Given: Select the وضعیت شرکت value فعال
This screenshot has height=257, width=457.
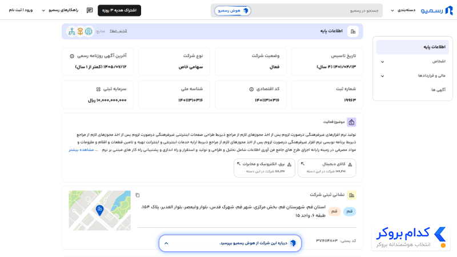Looking at the screenshot, I should [275, 67].
